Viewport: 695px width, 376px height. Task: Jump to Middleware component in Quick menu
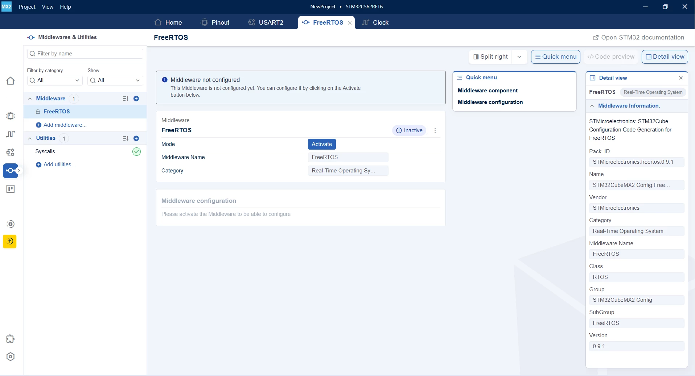click(488, 91)
